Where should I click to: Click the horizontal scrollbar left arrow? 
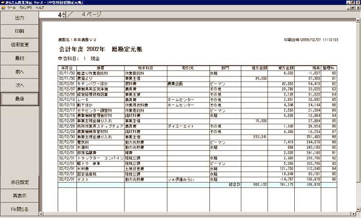(41, 214)
